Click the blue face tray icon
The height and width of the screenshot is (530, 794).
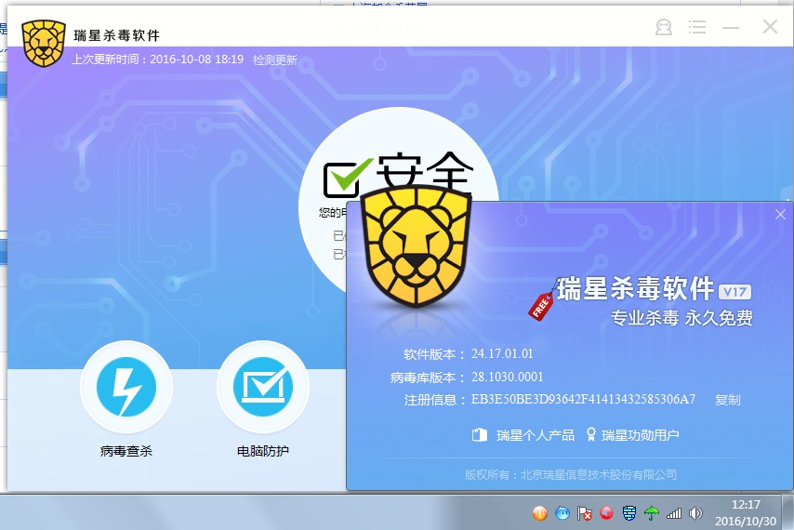[x=562, y=514]
